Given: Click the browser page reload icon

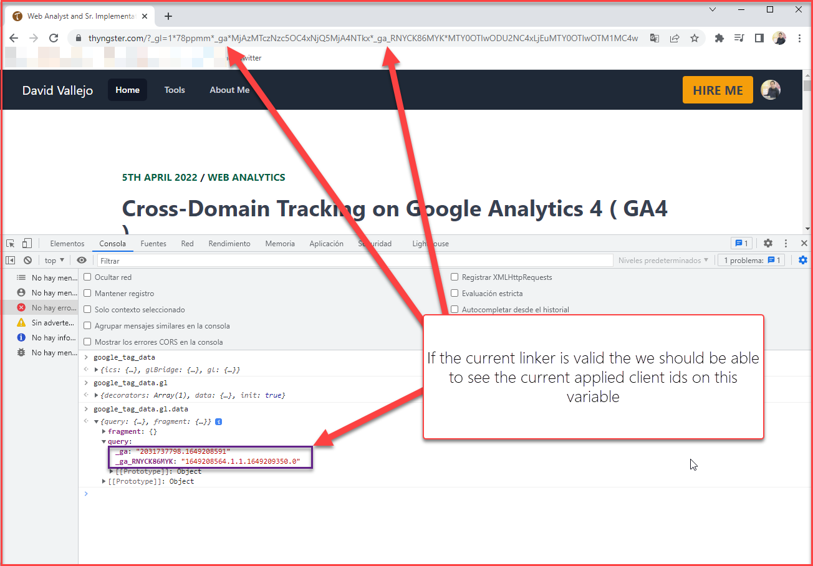Looking at the screenshot, I should 54,38.
